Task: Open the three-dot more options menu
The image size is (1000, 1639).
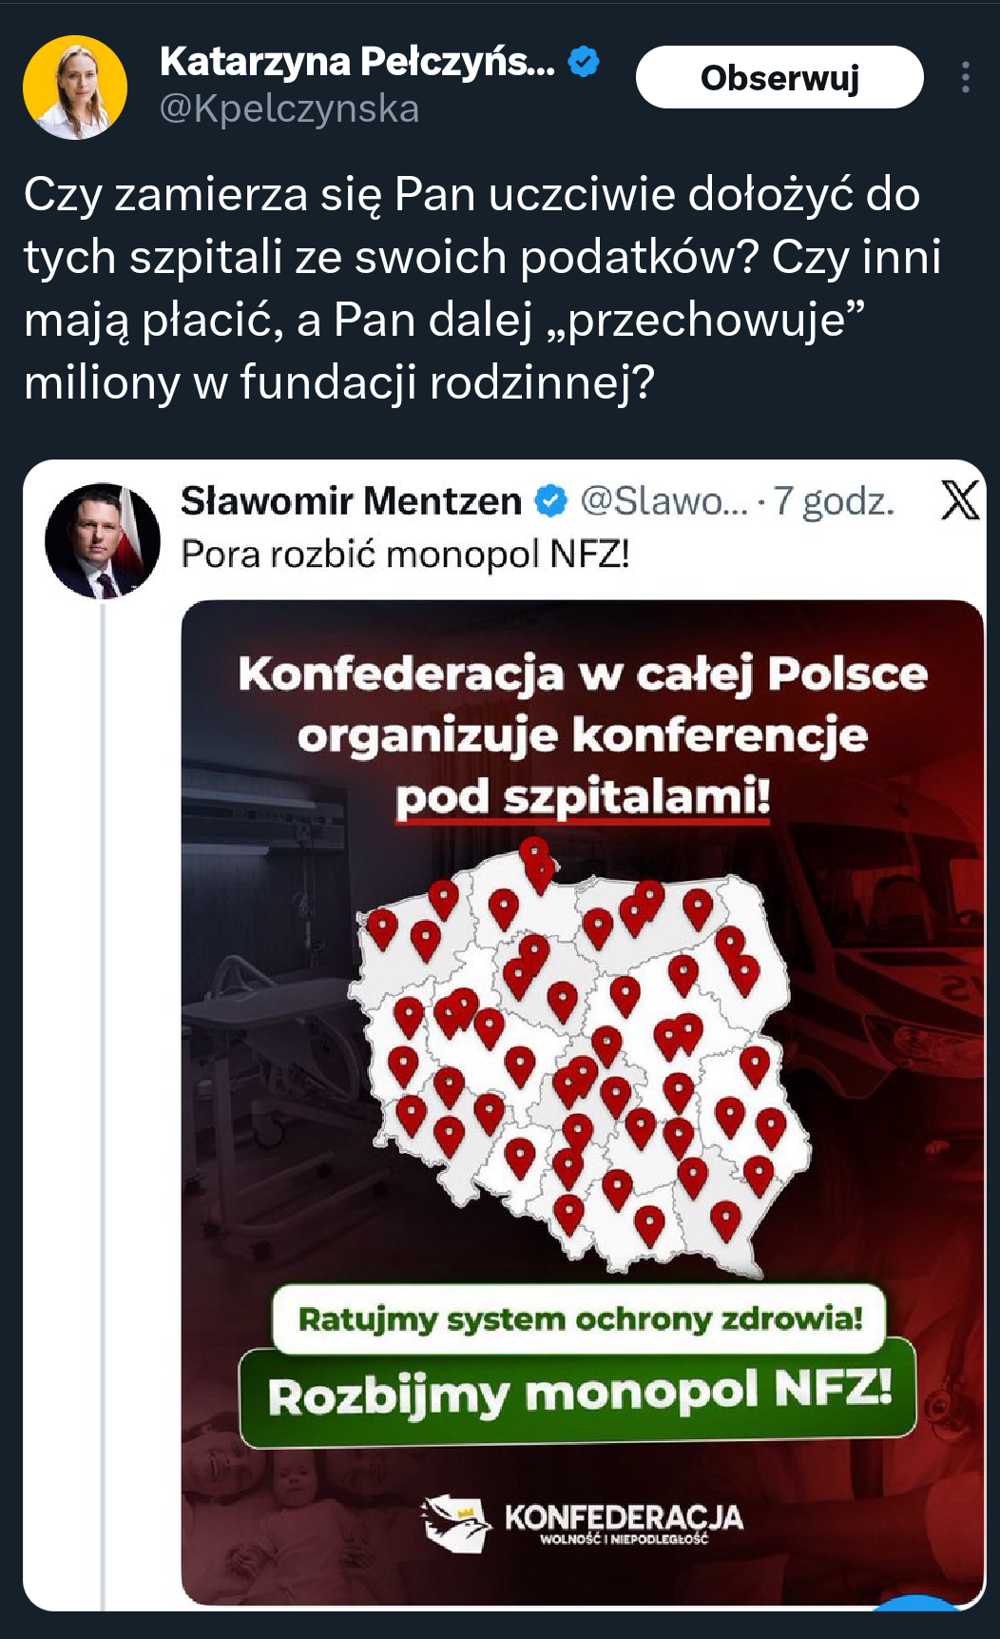Action: tap(965, 78)
